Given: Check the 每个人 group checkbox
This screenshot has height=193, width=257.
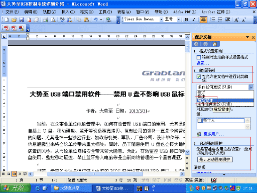Looking at the screenshot, I should tap(200, 120).
